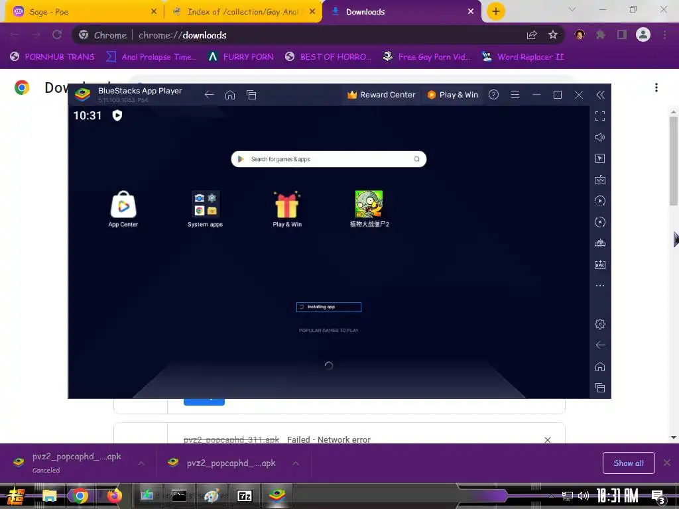Open the Word Replacer II bookmark
This screenshot has width=679, height=509.
click(x=523, y=57)
